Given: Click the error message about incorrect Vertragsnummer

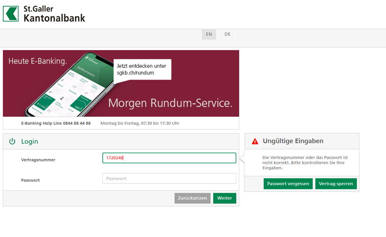Looking at the screenshot, I should point(305,163).
